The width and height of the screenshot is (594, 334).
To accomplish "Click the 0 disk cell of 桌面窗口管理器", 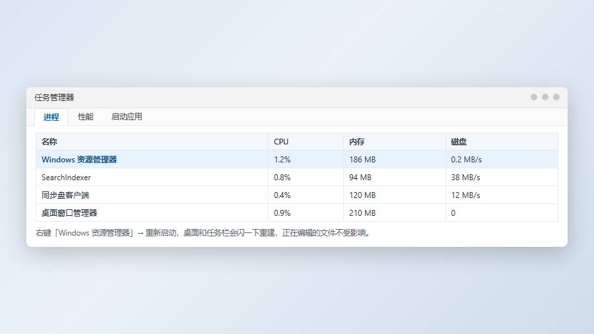I will coord(502,213).
